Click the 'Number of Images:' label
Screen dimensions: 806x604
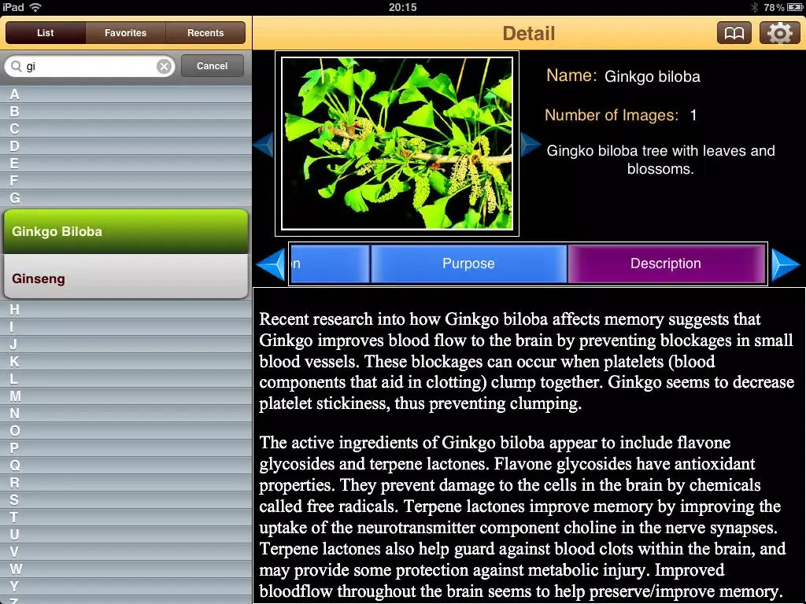612,115
